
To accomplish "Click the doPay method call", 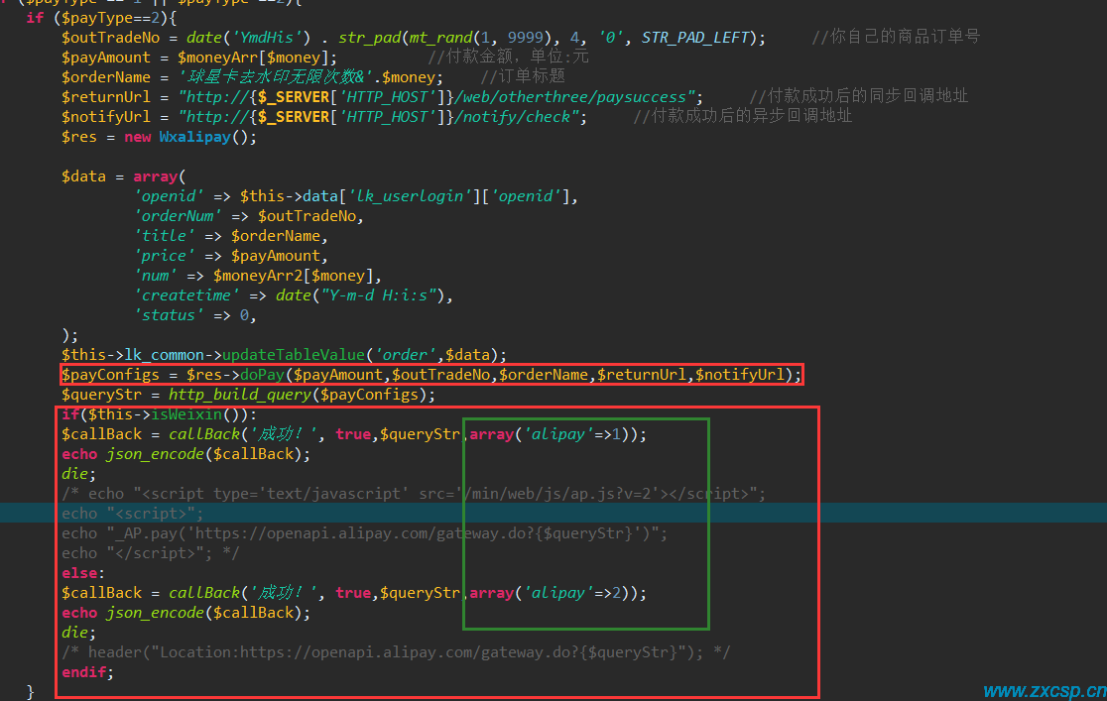I will click(x=262, y=375).
